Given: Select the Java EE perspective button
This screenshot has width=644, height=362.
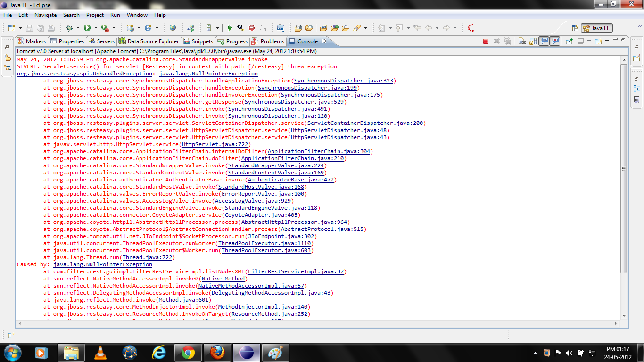Looking at the screenshot, I should coord(597,28).
